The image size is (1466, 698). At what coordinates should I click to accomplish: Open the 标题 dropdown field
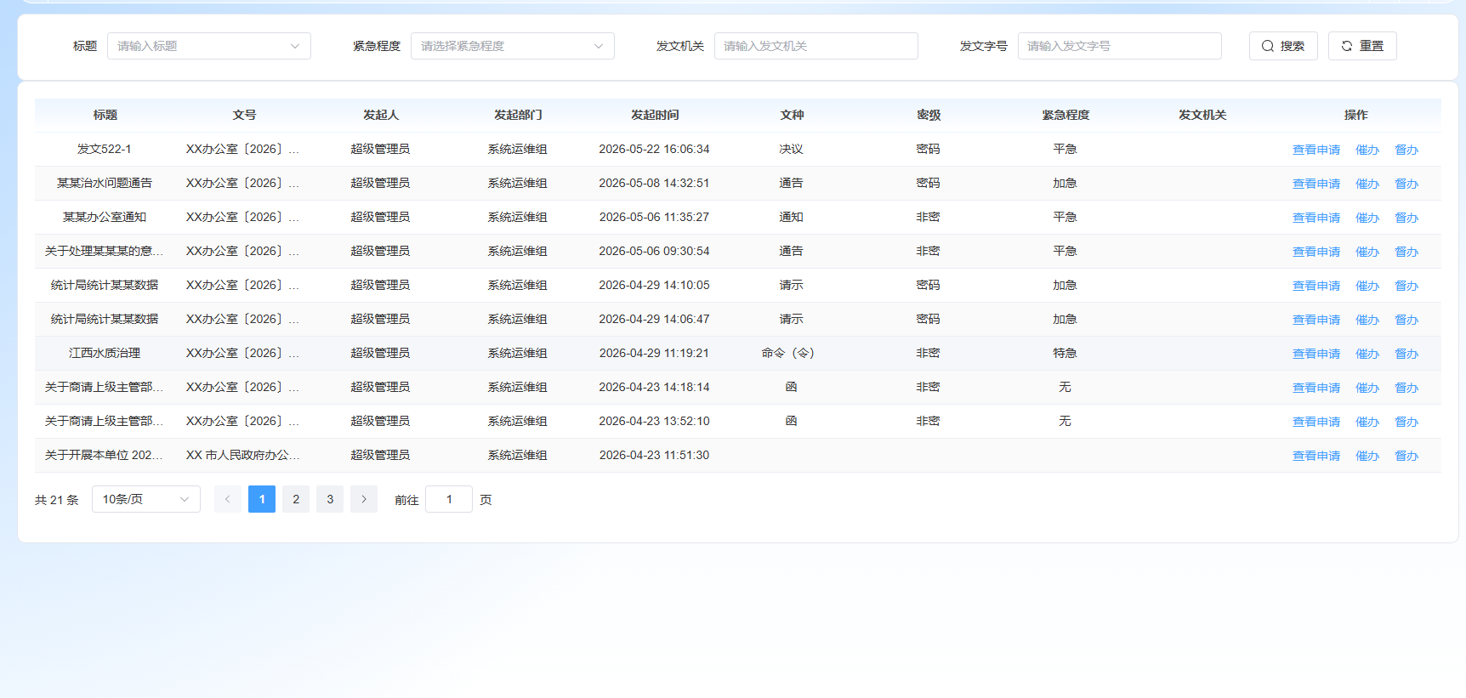click(x=209, y=46)
